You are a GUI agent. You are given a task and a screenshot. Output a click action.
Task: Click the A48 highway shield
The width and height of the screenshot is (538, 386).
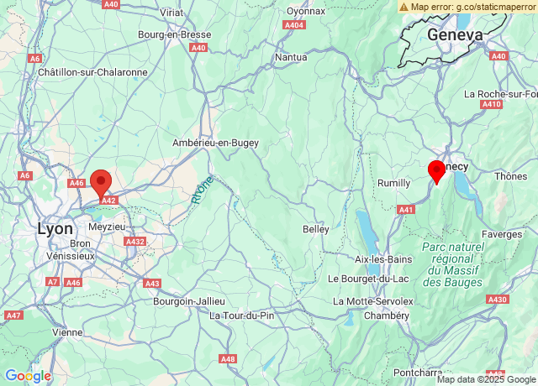(x=228, y=359)
